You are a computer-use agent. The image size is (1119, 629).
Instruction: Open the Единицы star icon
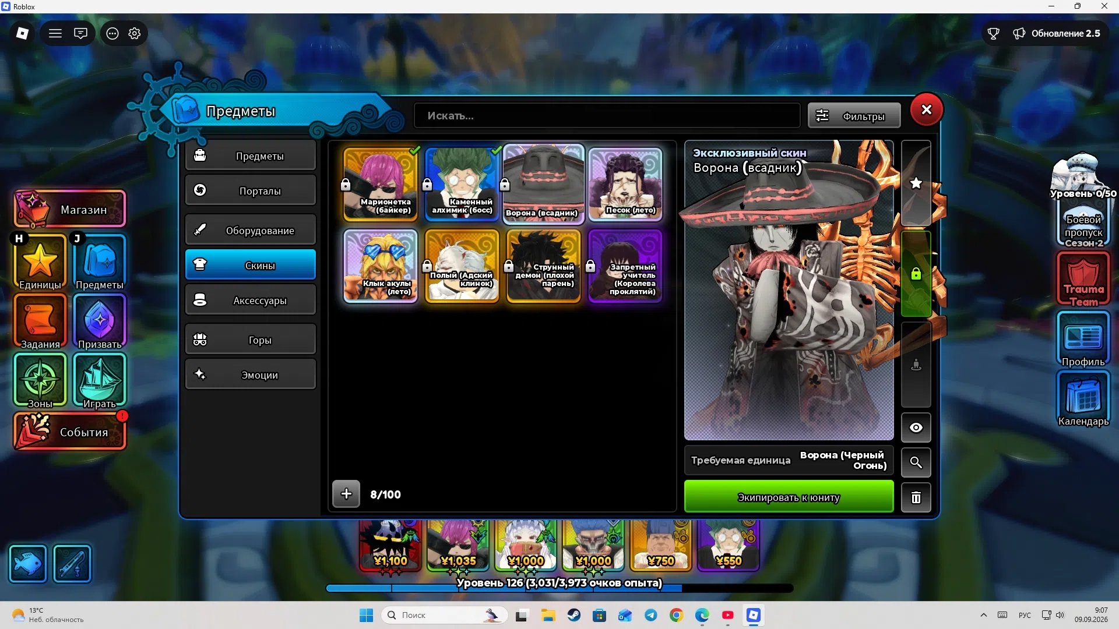pyautogui.click(x=40, y=262)
